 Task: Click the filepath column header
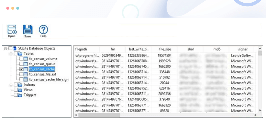[x=87, y=49]
